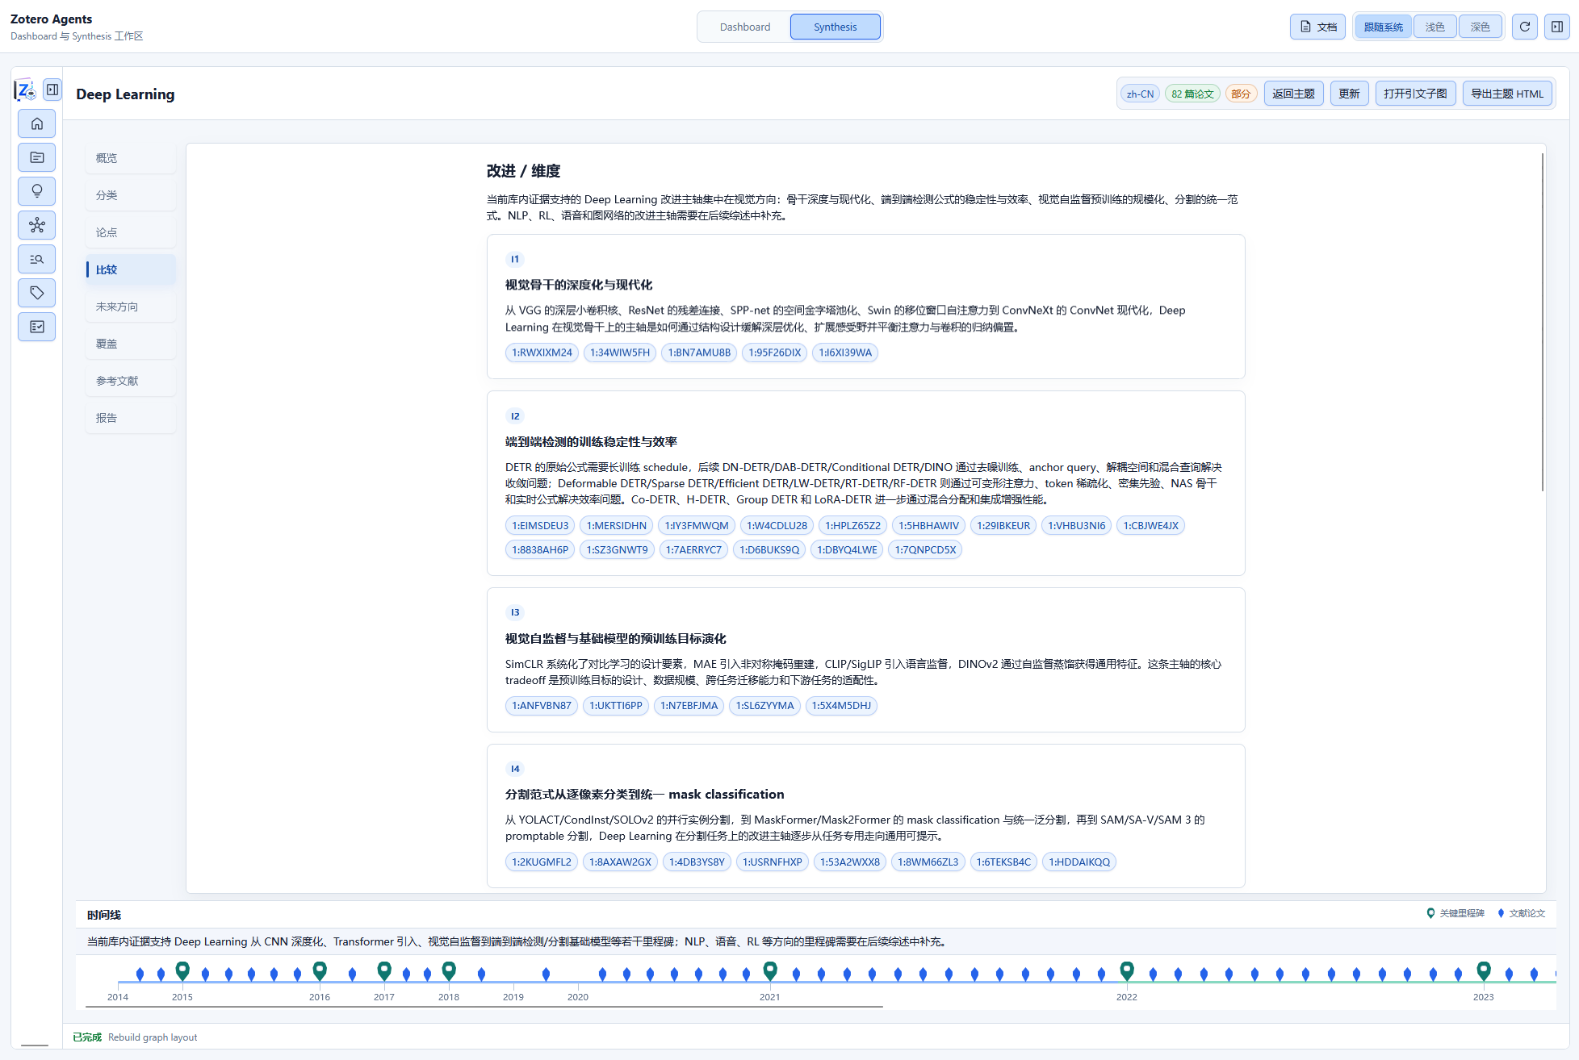Open citation 1:HDDAIKQQ
Screen dimensions: 1579x1060
click(1079, 862)
